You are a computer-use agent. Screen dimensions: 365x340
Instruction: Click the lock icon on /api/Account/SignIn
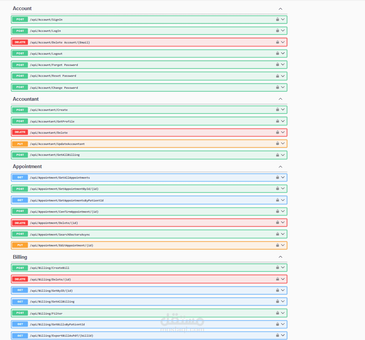click(277, 19)
